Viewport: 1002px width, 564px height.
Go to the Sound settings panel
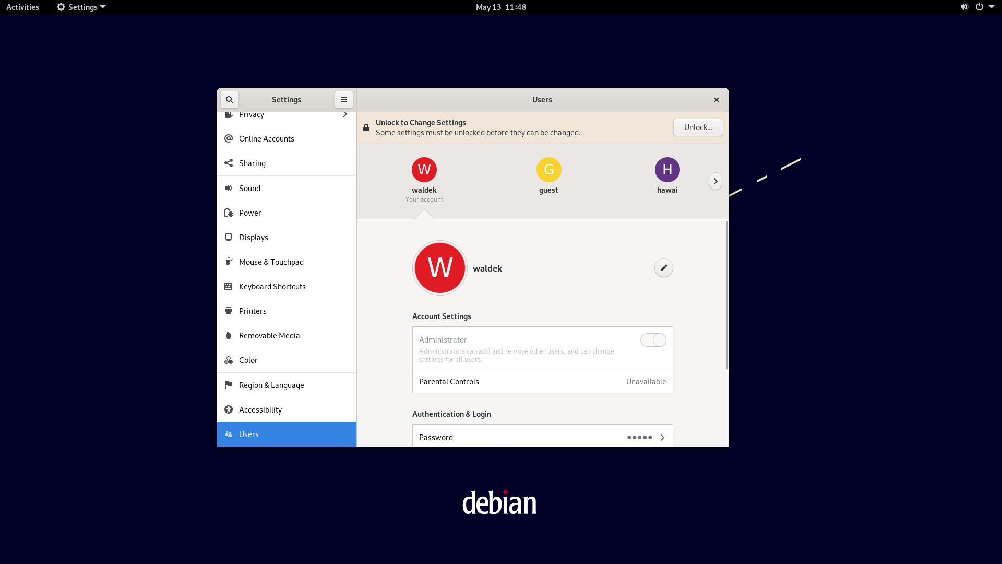pos(287,188)
